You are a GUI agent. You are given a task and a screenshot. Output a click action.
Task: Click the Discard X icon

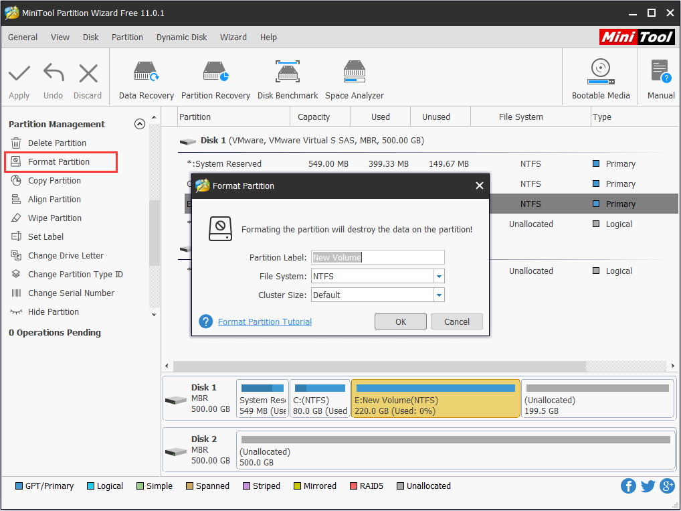pos(88,74)
